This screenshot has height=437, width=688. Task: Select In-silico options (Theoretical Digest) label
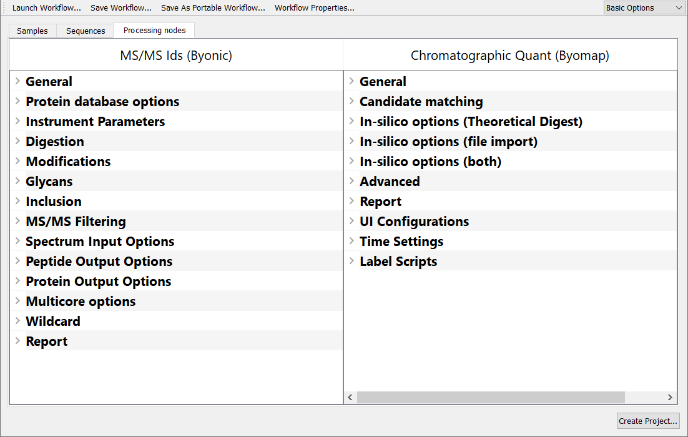point(471,122)
